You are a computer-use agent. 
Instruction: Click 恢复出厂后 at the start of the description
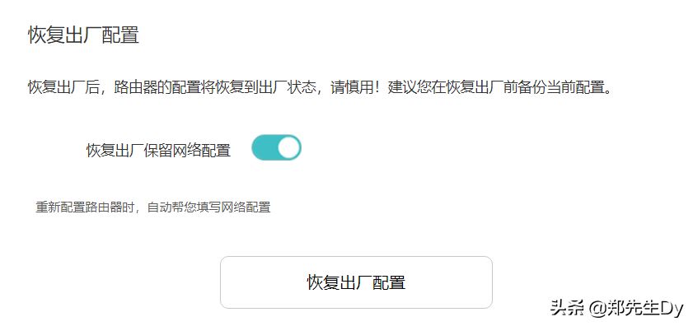(64, 87)
